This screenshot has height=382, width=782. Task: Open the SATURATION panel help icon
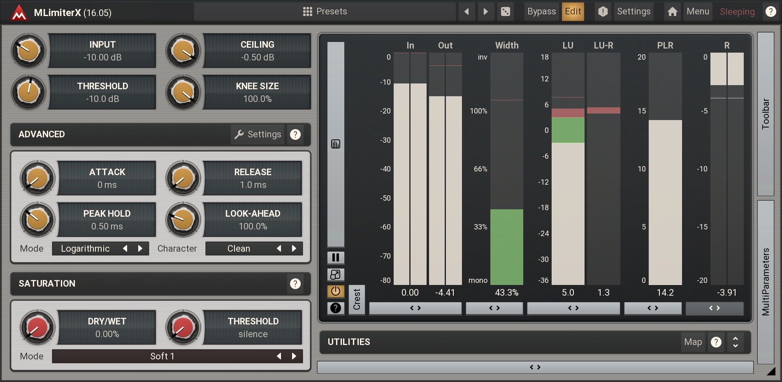point(295,284)
